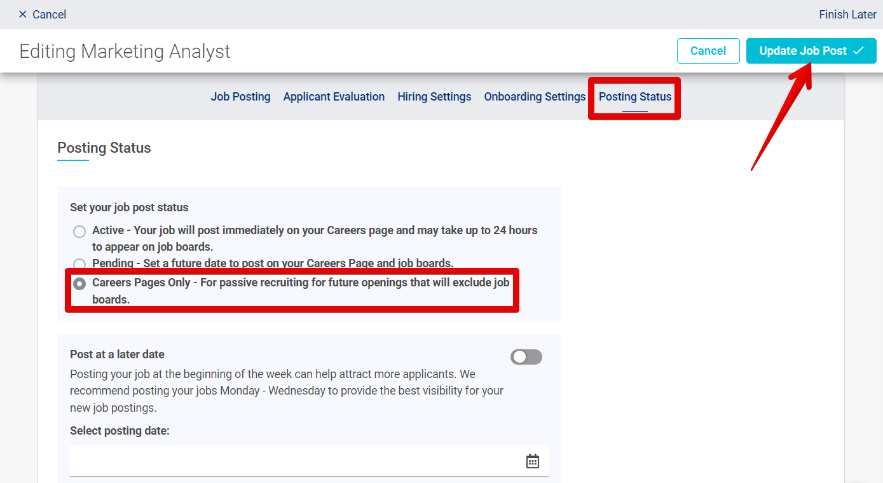The image size is (883, 483).
Task: Open the Onboarding Settings tab
Action: pyautogui.click(x=535, y=97)
